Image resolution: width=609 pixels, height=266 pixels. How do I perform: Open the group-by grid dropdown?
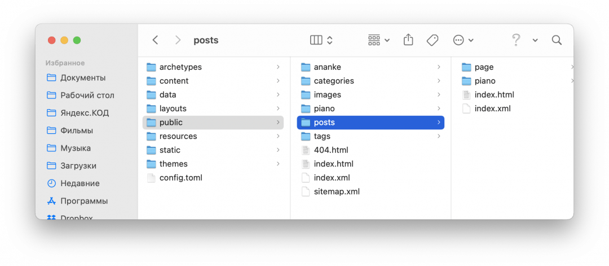click(x=378, y=40)
